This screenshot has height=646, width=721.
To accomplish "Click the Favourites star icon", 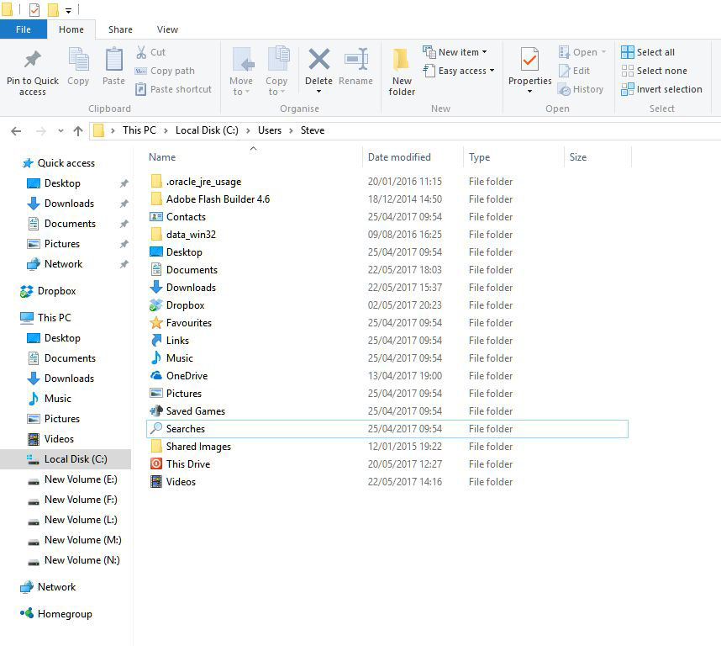I will tap(156, 322).
